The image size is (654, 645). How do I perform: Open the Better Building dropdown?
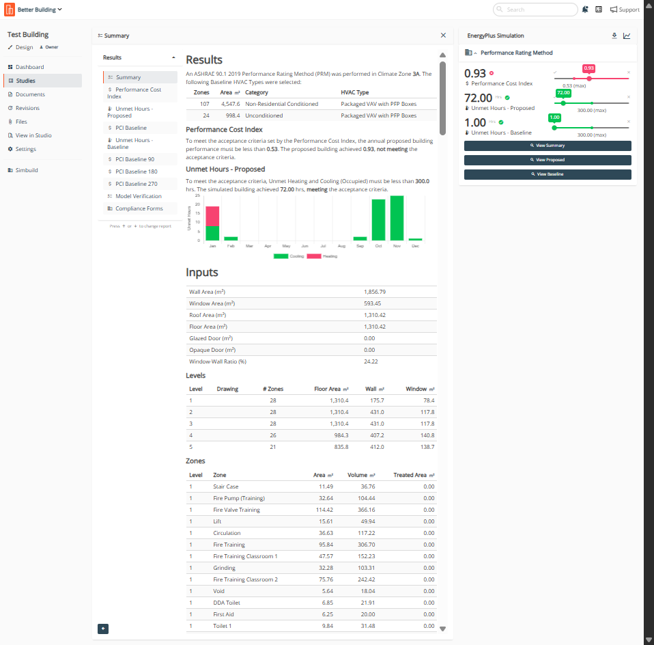pos(40,10)
